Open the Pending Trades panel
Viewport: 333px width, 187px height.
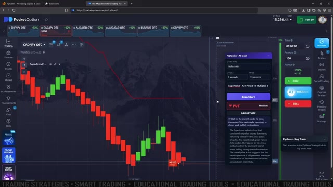tap(322, 105)
